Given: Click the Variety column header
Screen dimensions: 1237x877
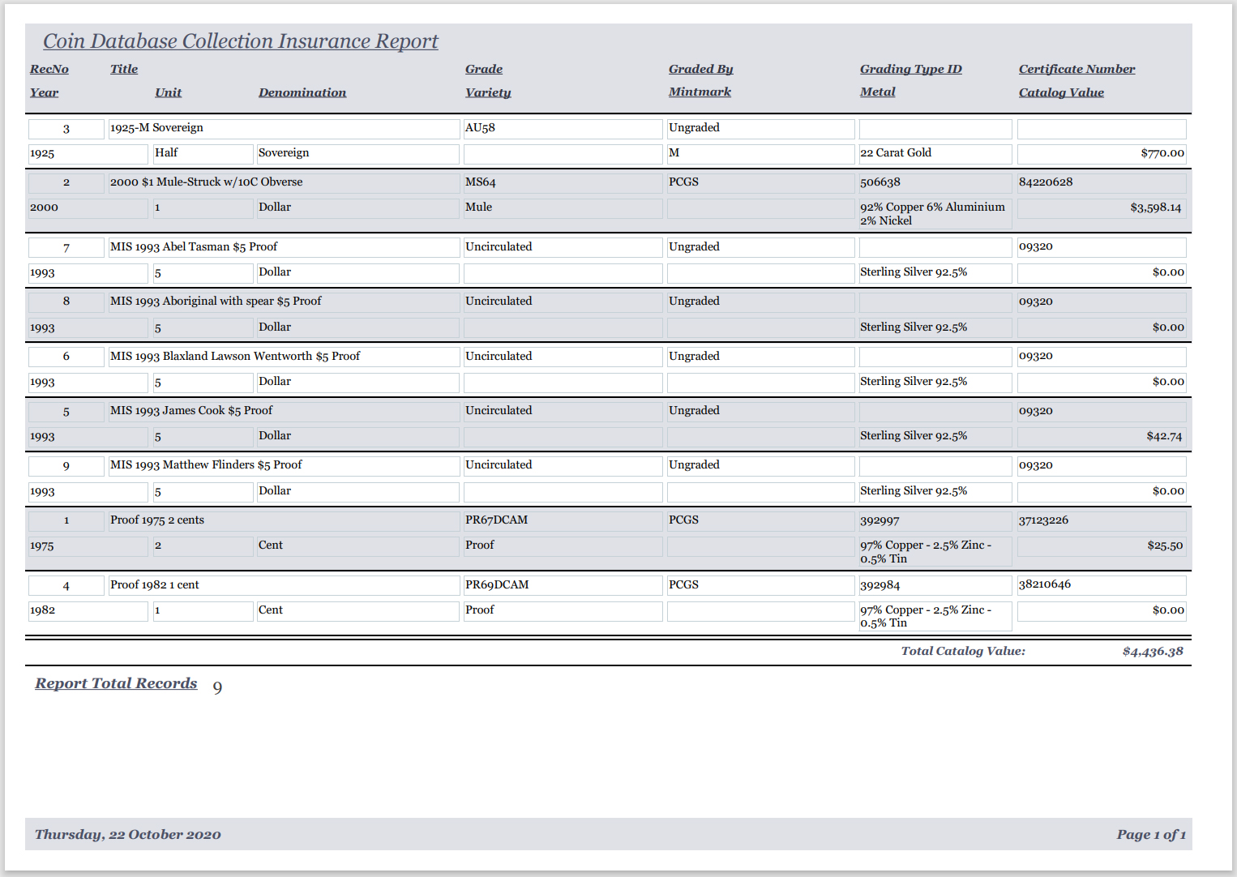Looking at the screenshot, I should tap(488, 92).
